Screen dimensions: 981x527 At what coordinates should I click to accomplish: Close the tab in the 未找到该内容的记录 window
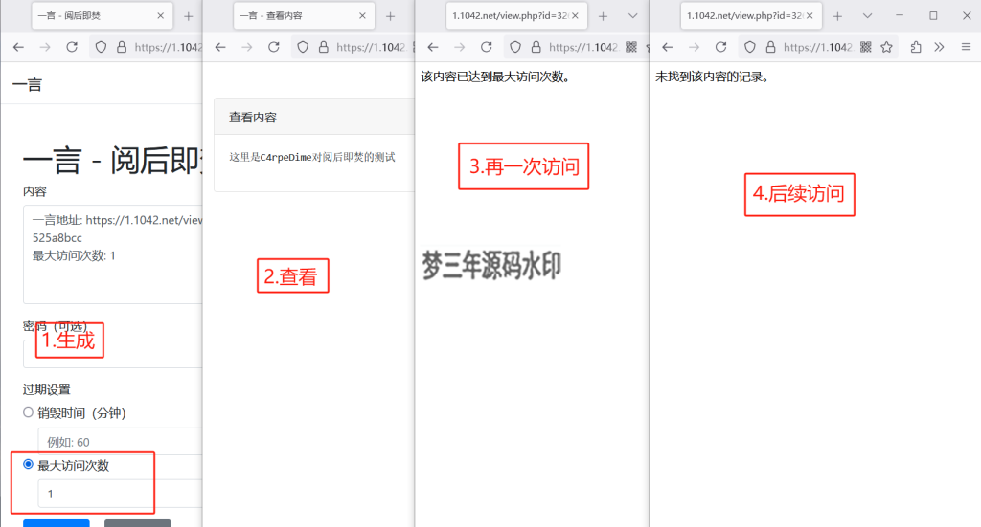point(810,15)
